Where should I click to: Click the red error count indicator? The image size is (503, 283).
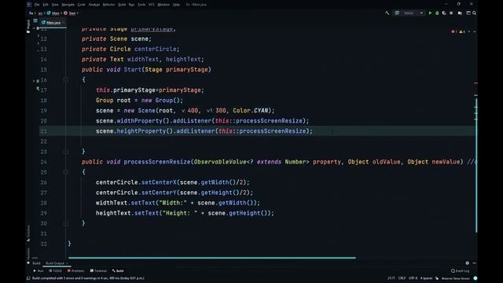(453, 31)
